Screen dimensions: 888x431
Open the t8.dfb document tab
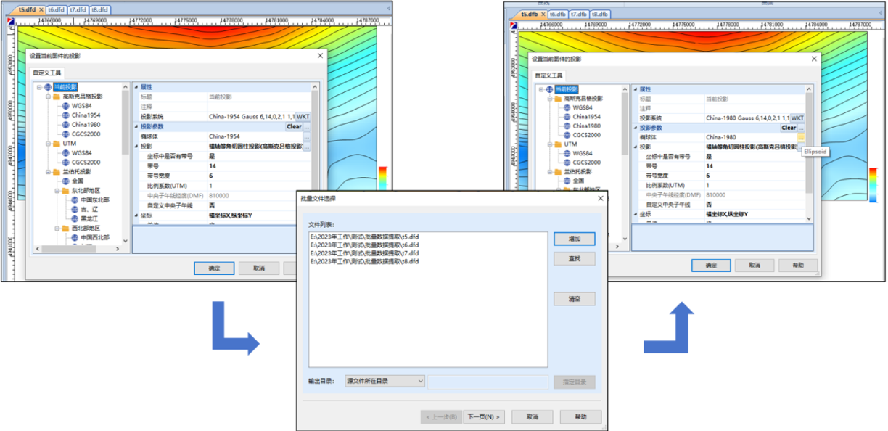tap(599, 14)
